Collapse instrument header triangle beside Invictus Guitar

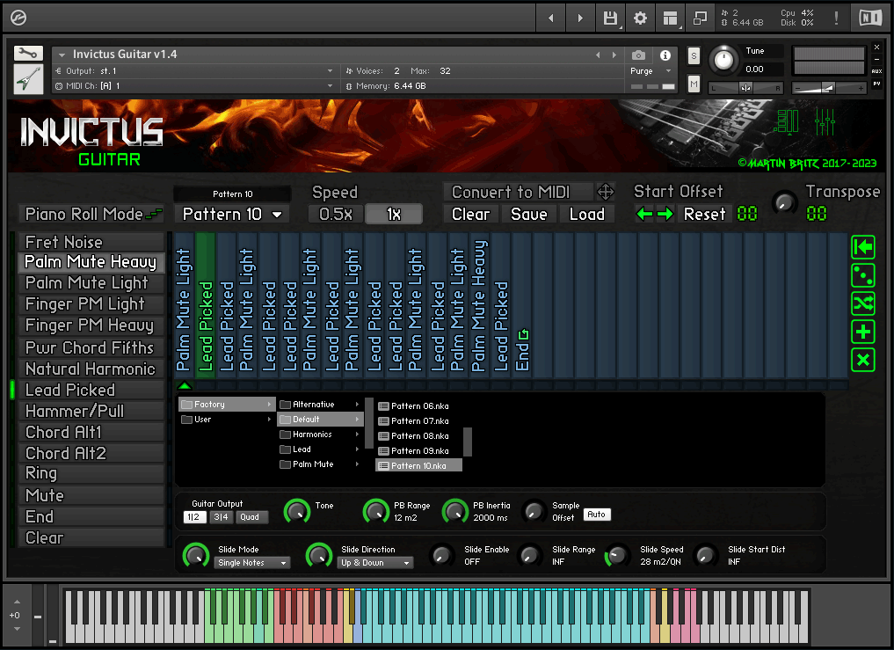(62, 55)
